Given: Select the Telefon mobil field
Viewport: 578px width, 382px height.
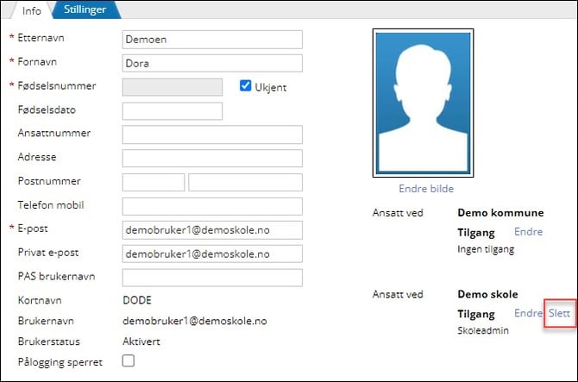Looking at the screenshot, I should (212, 205).
